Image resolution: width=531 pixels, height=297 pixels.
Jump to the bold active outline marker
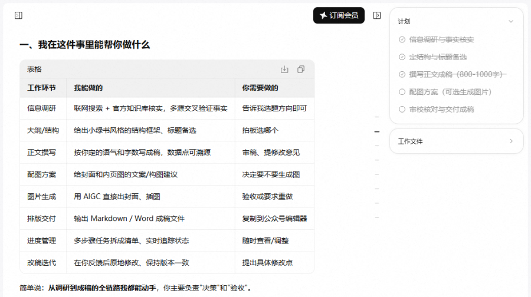pos(377,131)
